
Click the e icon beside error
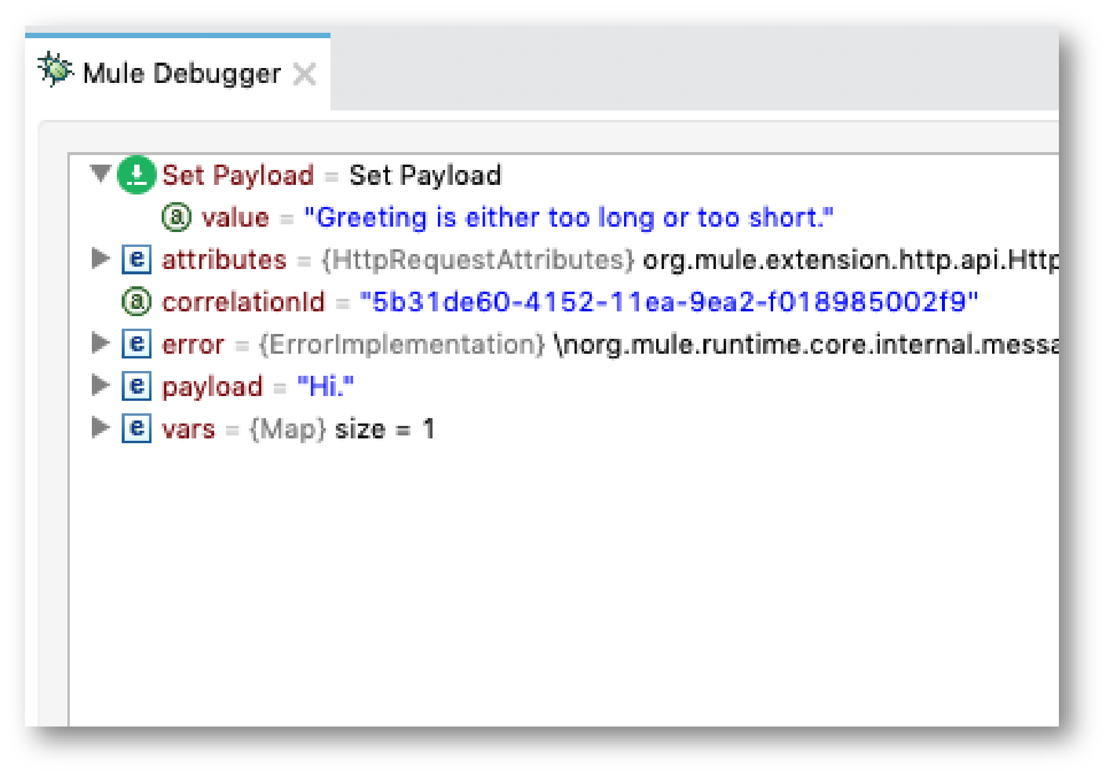click(136, 344)
